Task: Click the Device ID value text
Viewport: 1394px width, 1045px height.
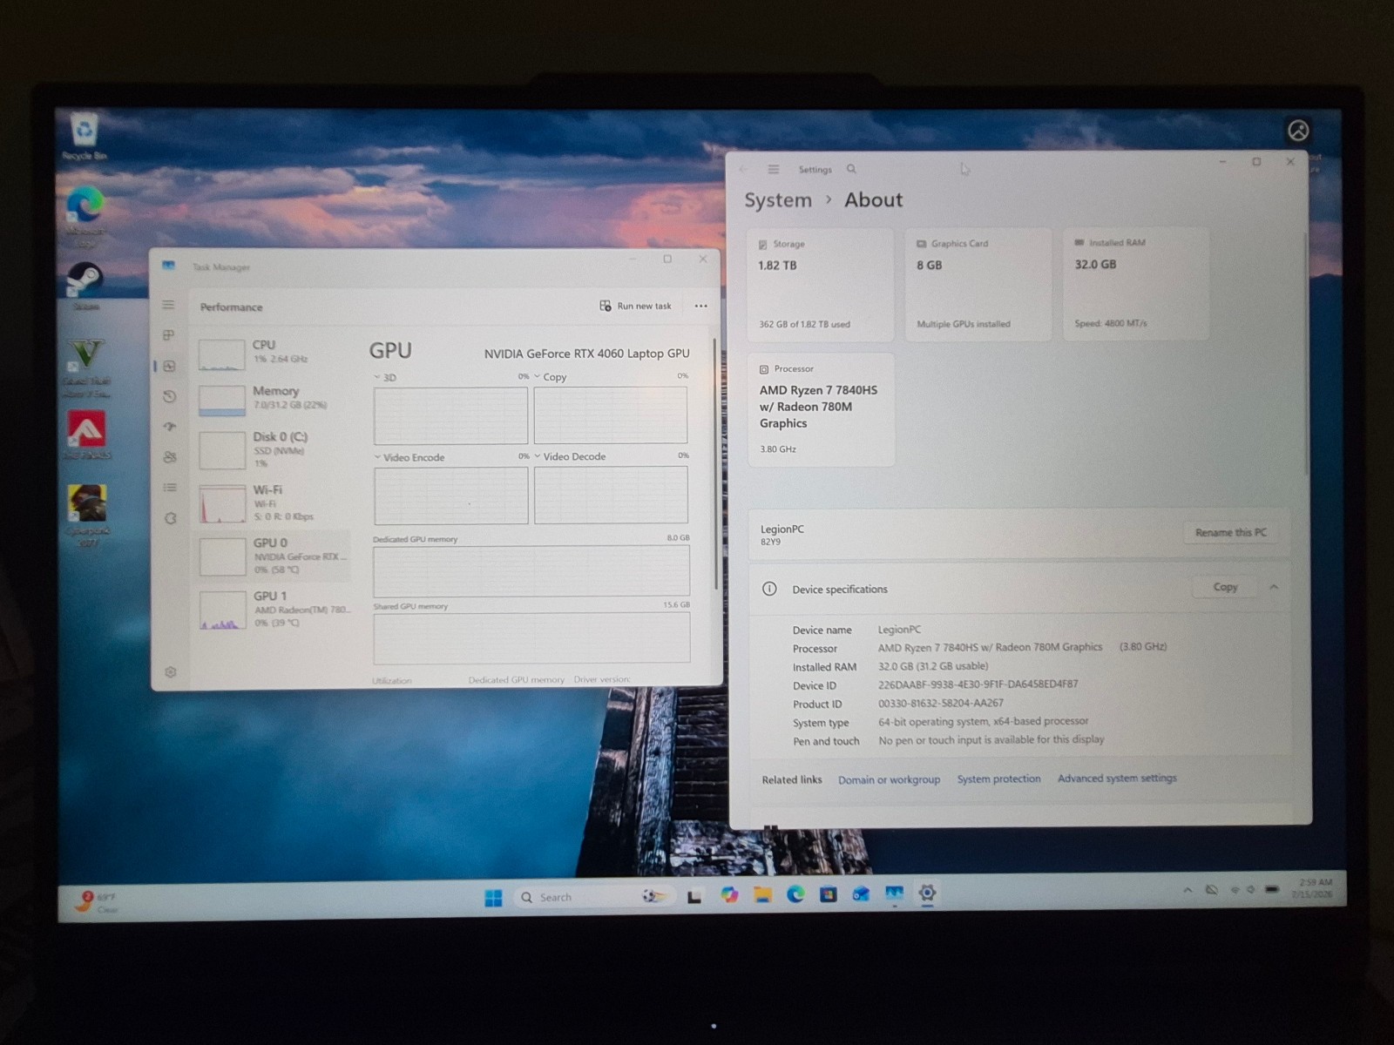Action: tap(978, 684)
